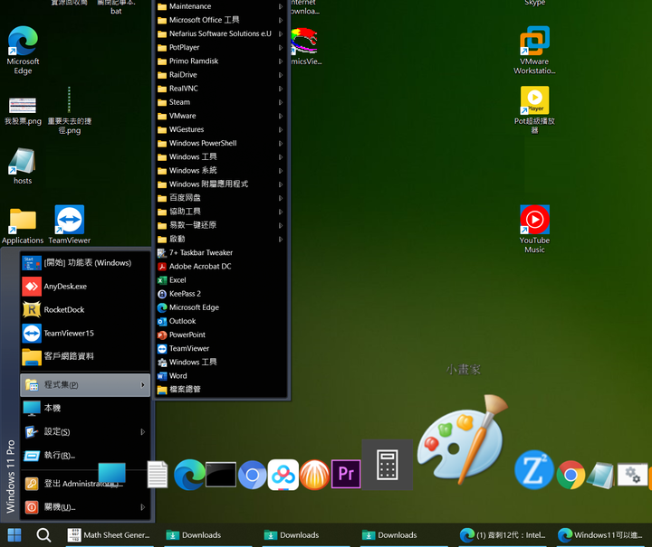
Task: Expand the Maintenance folder
Action: coord(220,6)
